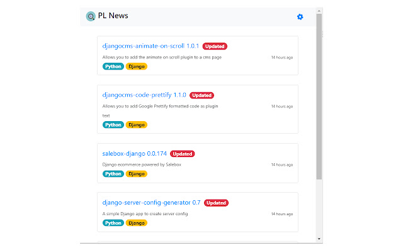Open salebox-django 0.0.174 link
This screenshot has width=403, height=251.
coord(134,153)
